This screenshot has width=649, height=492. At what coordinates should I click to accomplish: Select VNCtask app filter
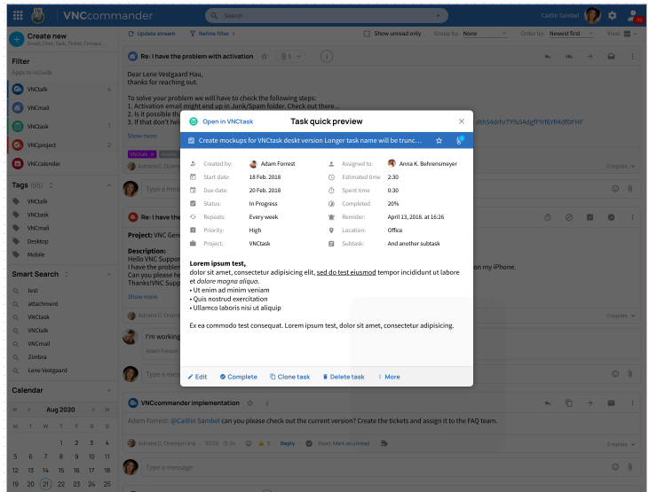(x=62, y=126)
